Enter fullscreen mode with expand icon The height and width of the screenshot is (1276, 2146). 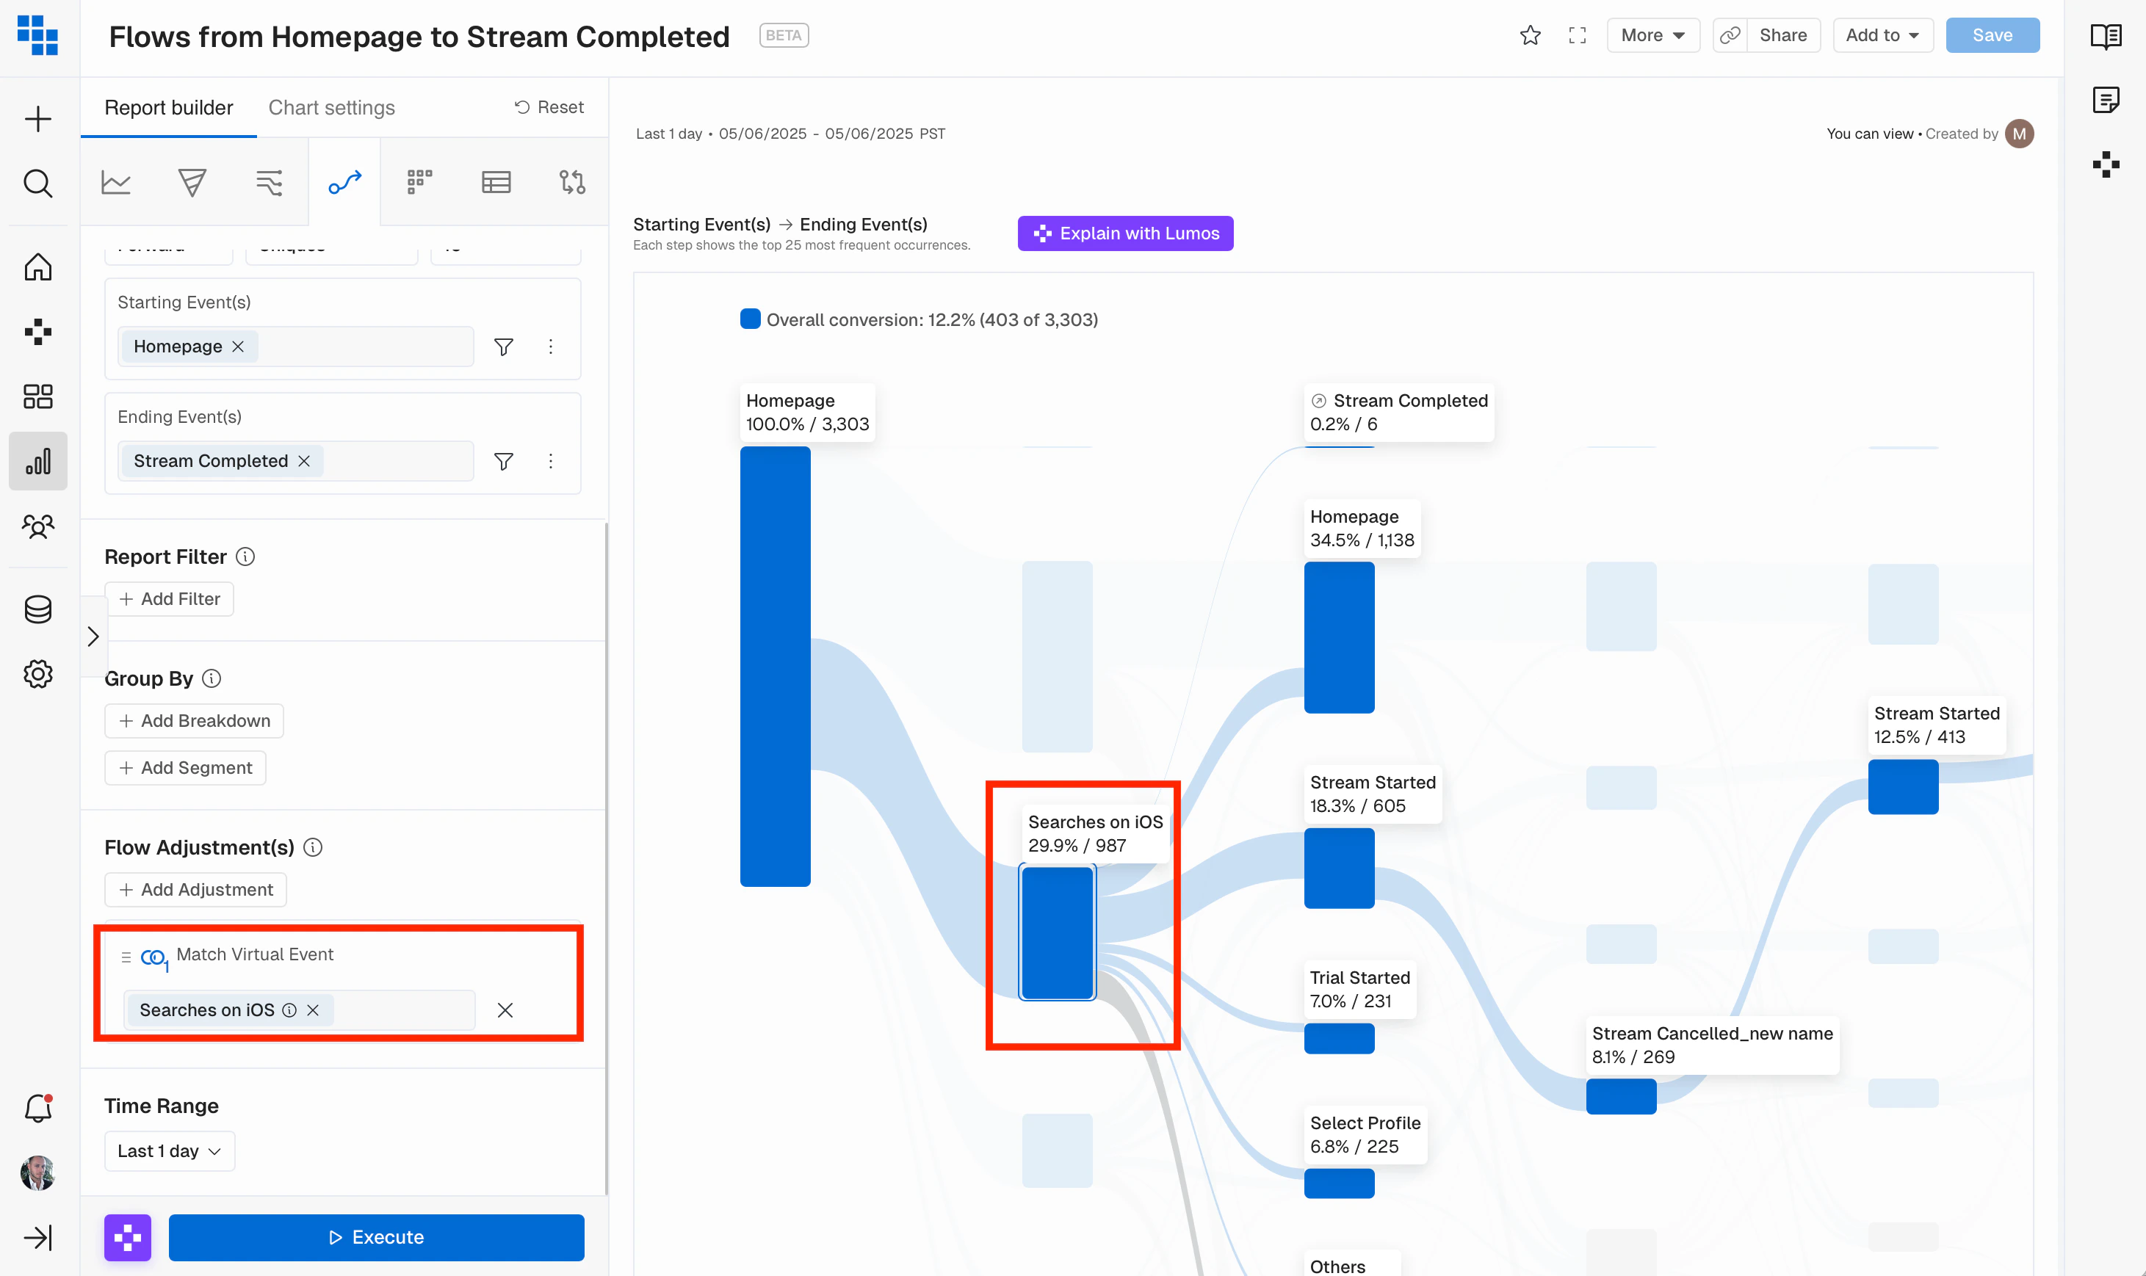point(1577,35)
